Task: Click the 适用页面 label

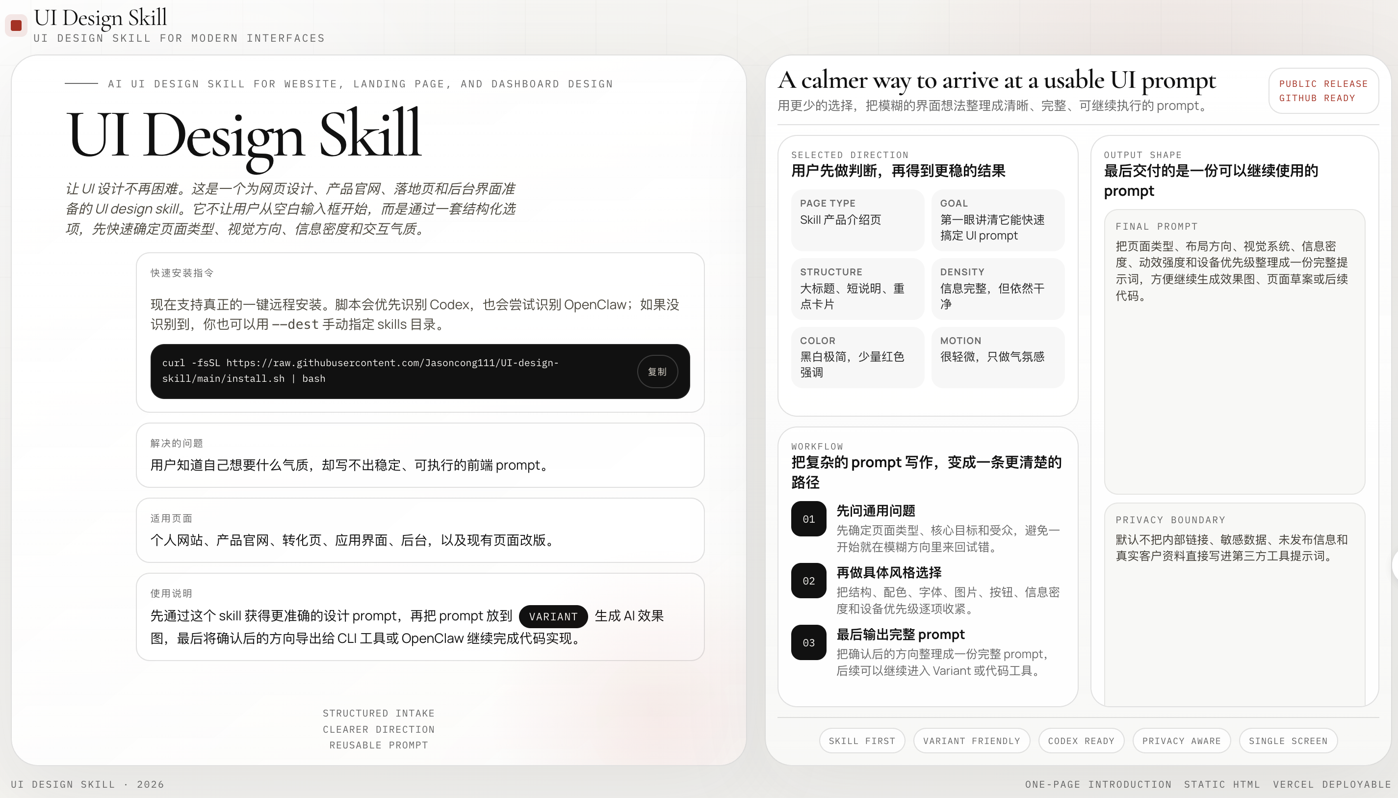Action: coord(171,518)
